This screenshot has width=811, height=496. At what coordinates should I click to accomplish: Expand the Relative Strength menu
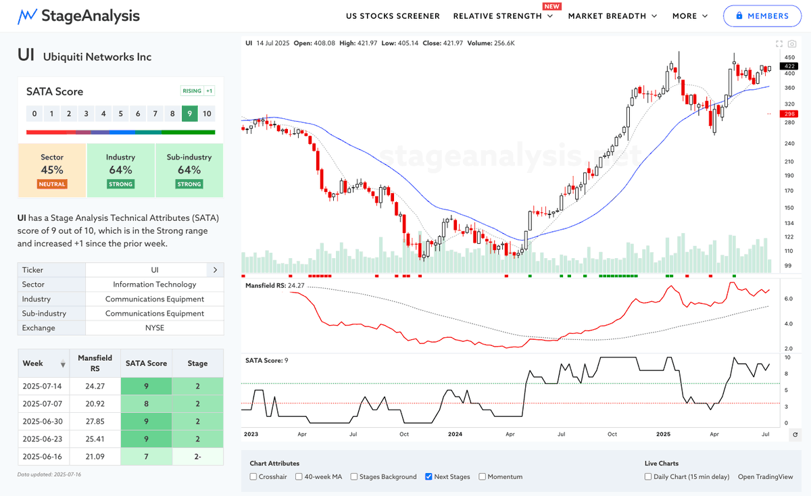(503, 16)
